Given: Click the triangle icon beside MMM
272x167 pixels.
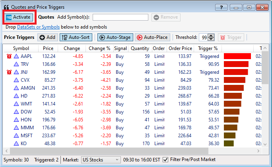Looking at the screenshot, I should 16,128.
